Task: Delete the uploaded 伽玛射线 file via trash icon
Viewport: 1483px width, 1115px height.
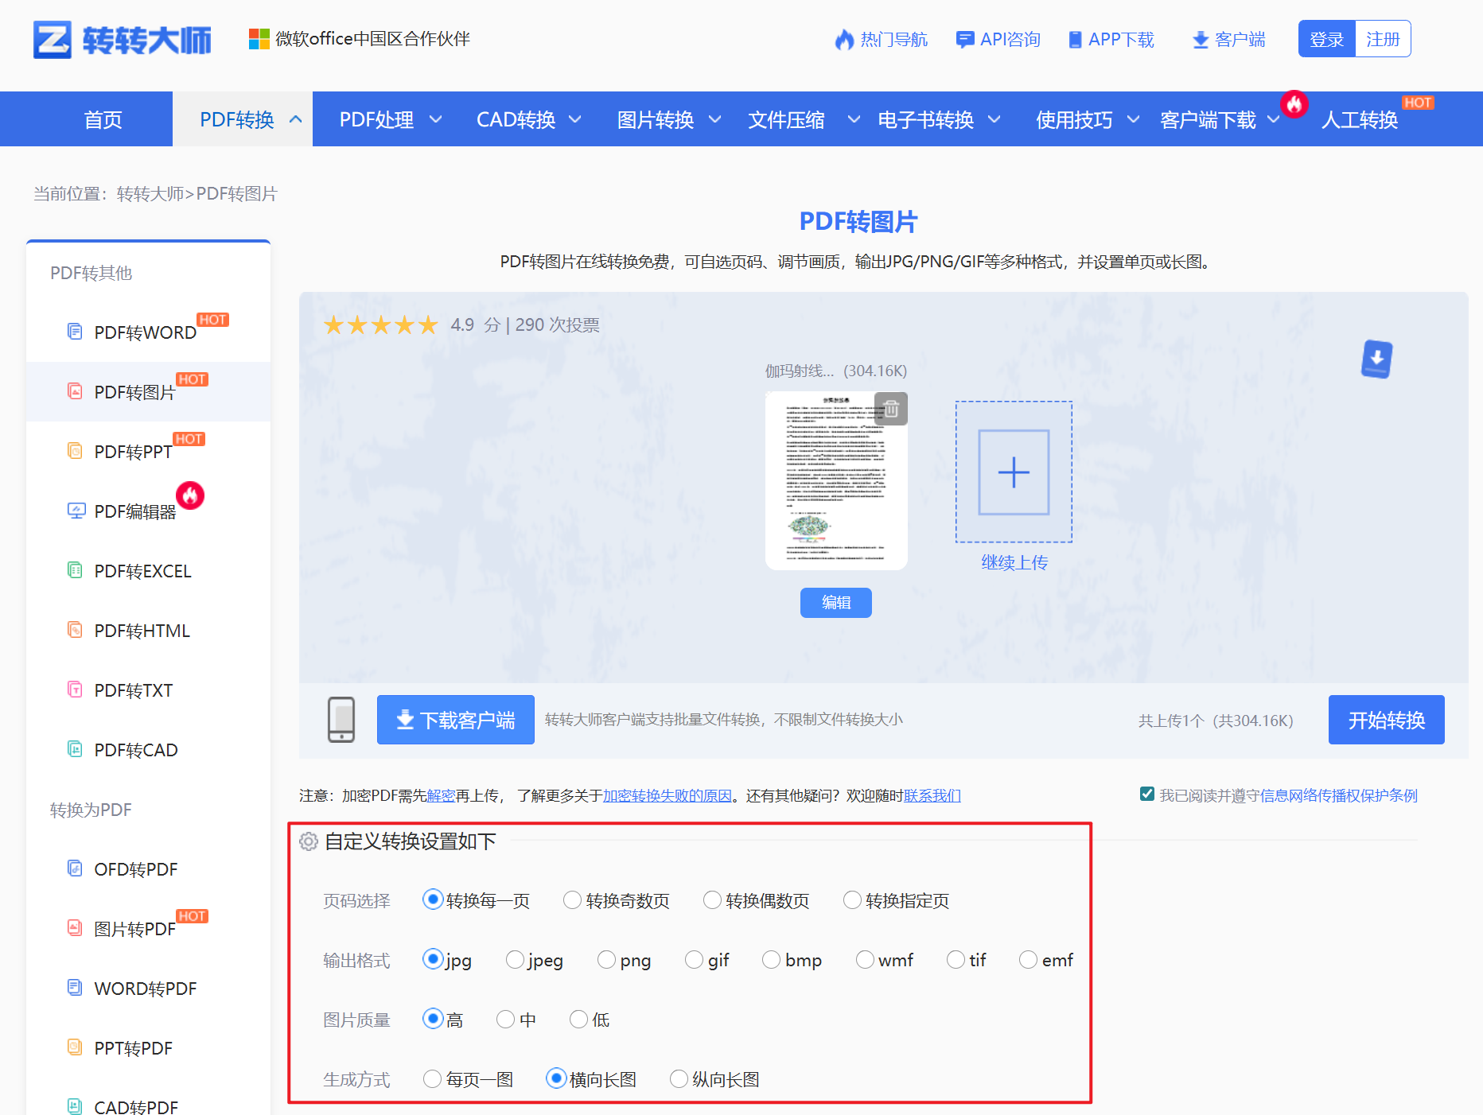Action: [892, 409]
